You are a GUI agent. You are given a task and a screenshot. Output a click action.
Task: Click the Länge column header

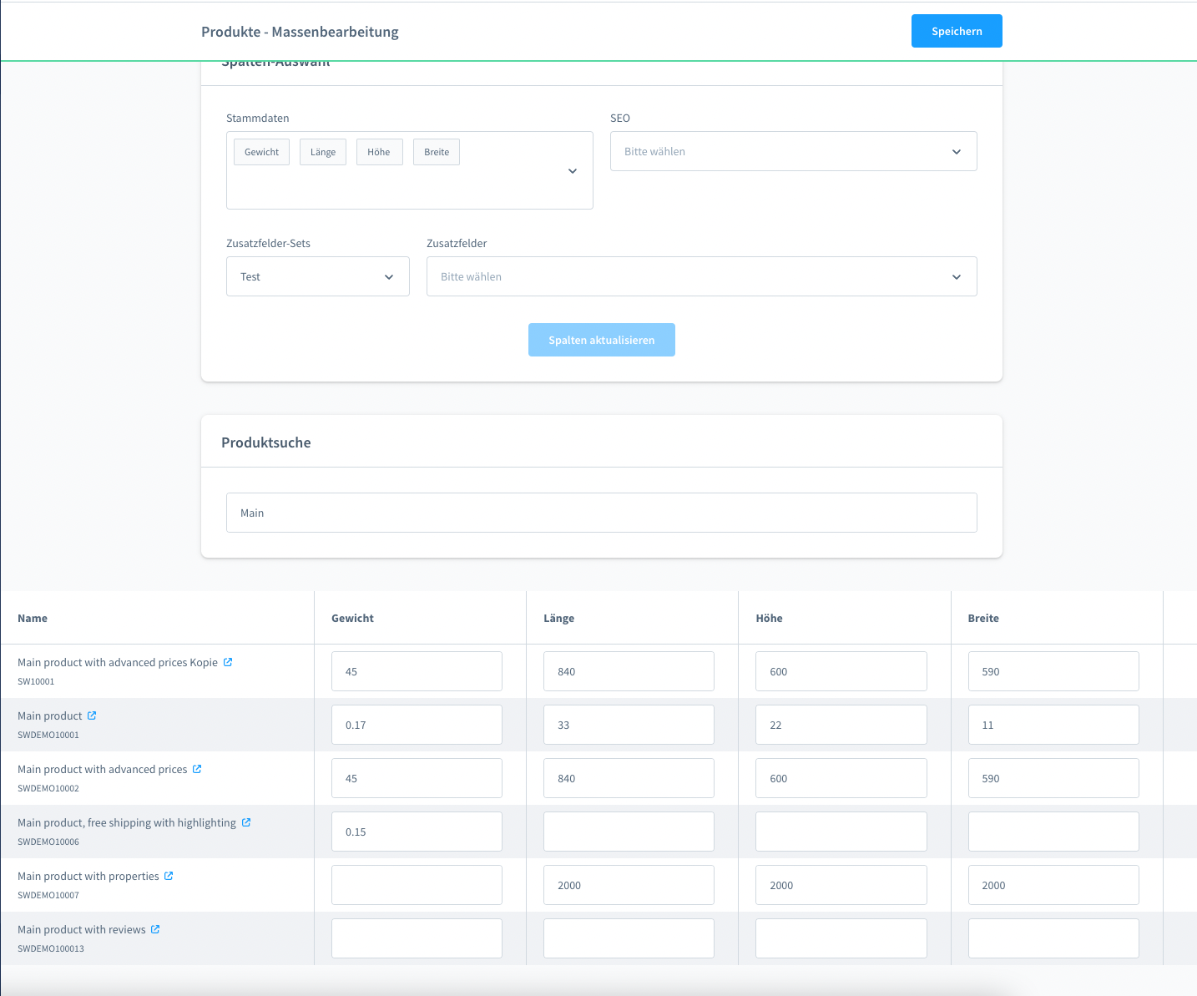click(x=558, y=618)
